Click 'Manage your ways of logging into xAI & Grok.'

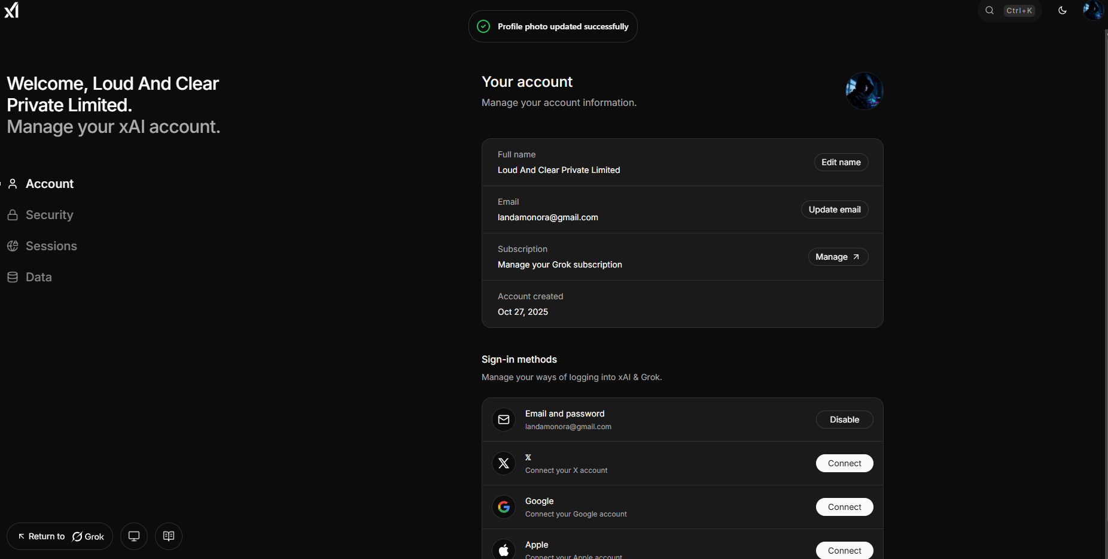[572, 377]
